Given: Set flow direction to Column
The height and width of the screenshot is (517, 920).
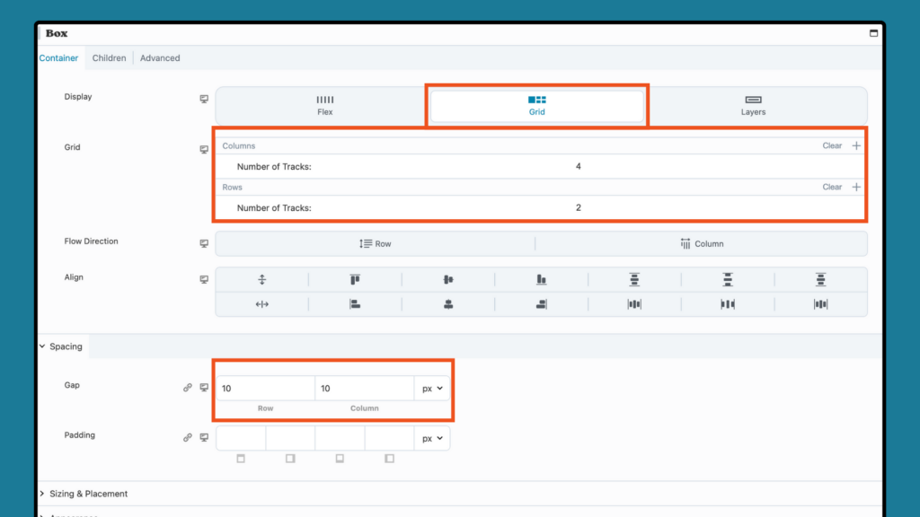Looking at the screenshot, I should [702, 242].
